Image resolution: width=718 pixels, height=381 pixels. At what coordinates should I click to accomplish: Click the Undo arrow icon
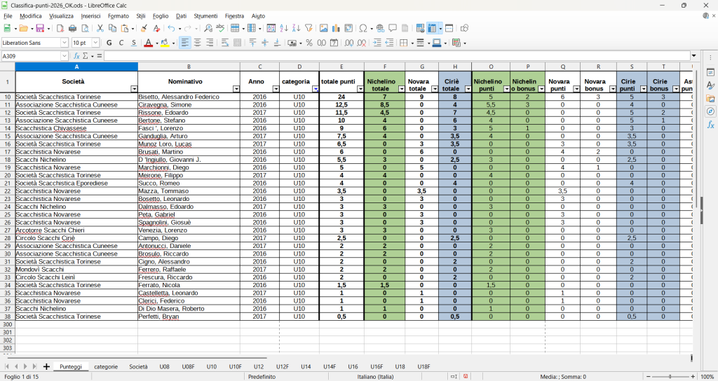click(x=171, y=28)
